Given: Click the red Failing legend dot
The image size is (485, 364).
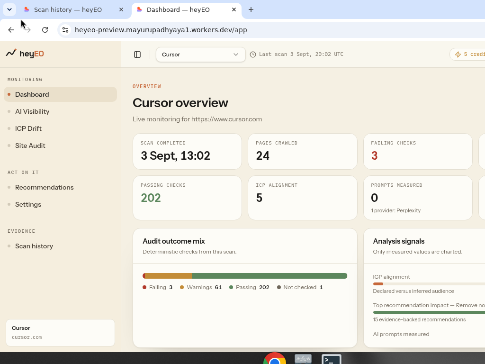Looking at the screenshot, I should pyautogui.click(x=144, y=287).
